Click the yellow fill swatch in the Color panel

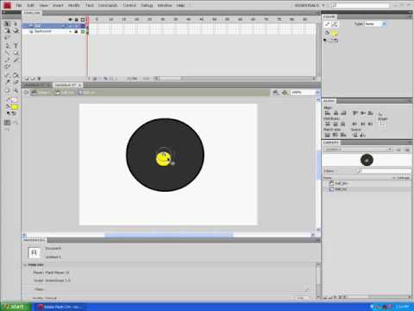335,34
